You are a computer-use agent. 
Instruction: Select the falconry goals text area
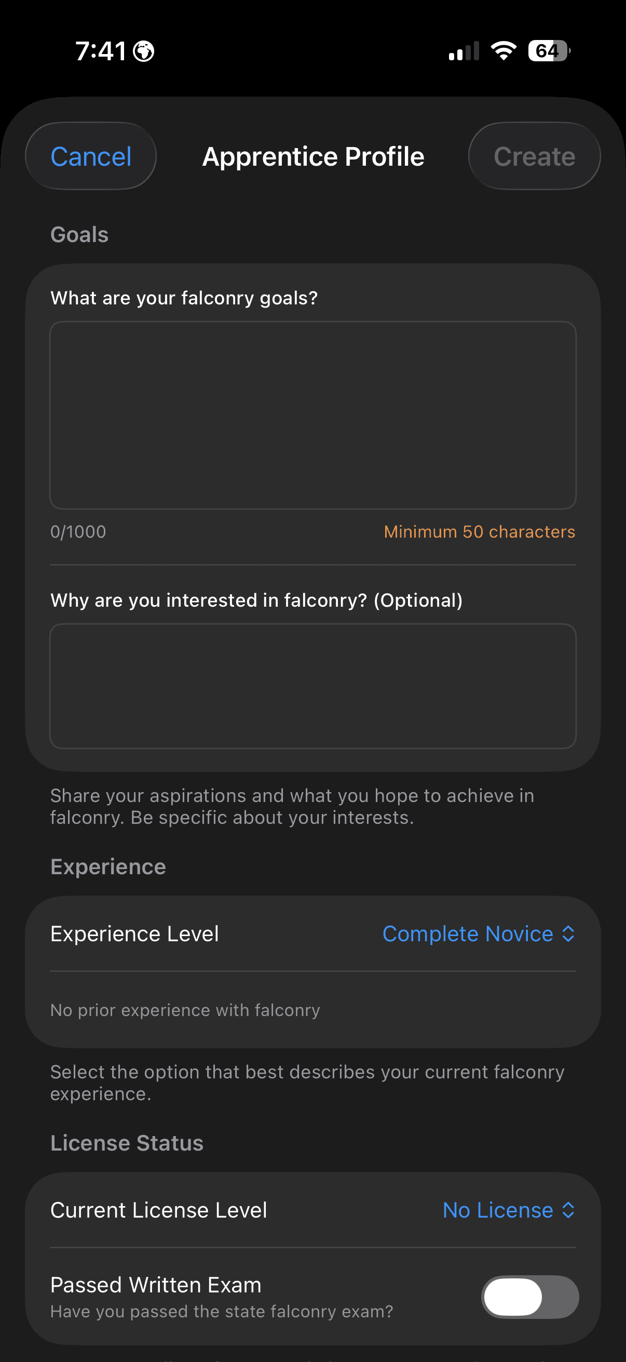point(312,416)
